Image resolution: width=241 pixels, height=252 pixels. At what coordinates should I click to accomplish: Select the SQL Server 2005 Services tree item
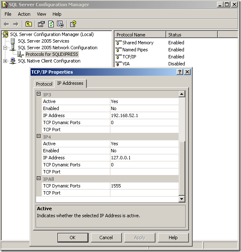point(43,41)
